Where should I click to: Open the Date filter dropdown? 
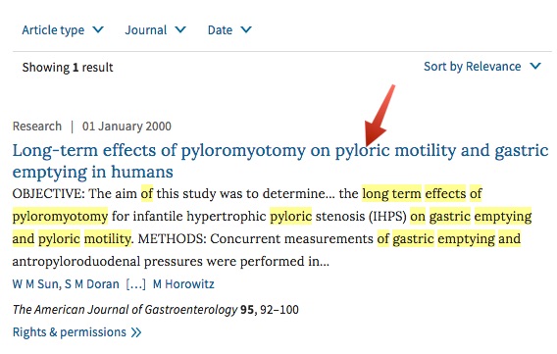(x=229, y=30)
